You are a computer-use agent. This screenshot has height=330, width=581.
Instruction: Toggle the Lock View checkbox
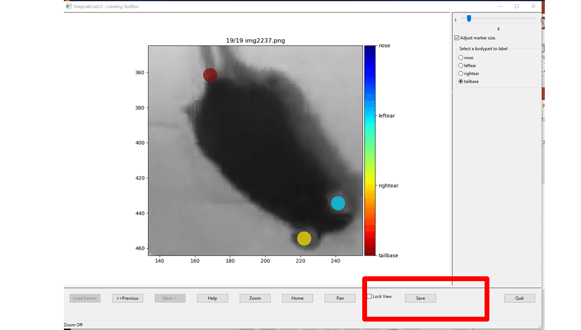pos(369,296)
